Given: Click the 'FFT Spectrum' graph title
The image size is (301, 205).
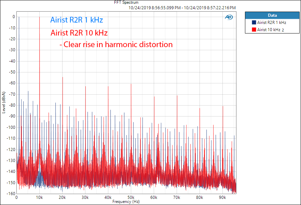Looking at the screenshot, I should pos(126,2).
